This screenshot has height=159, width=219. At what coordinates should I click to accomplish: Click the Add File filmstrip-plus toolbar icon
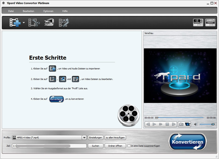pos(15,22)
